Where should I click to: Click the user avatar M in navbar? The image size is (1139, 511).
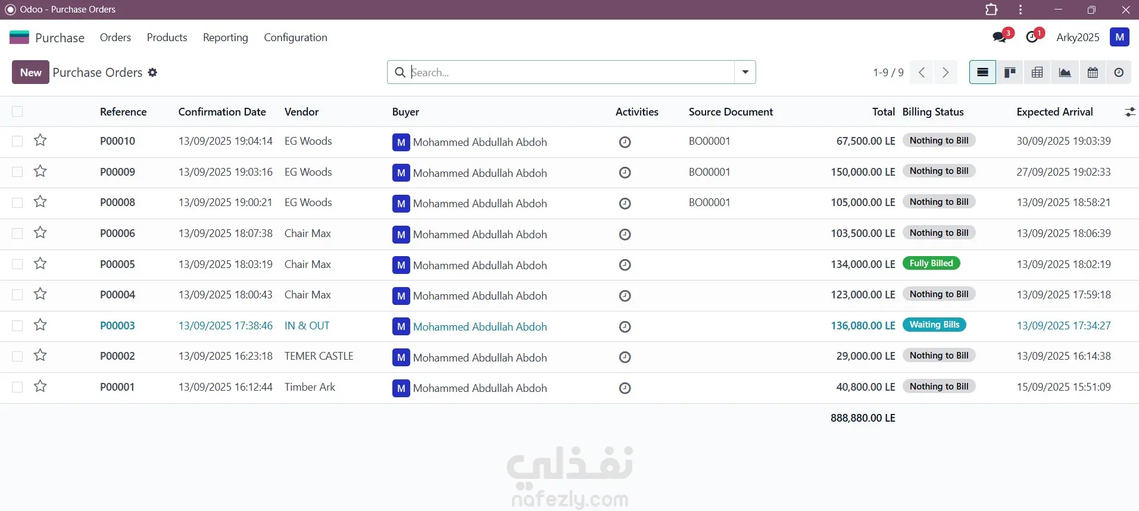click(x=1119, y=37)
